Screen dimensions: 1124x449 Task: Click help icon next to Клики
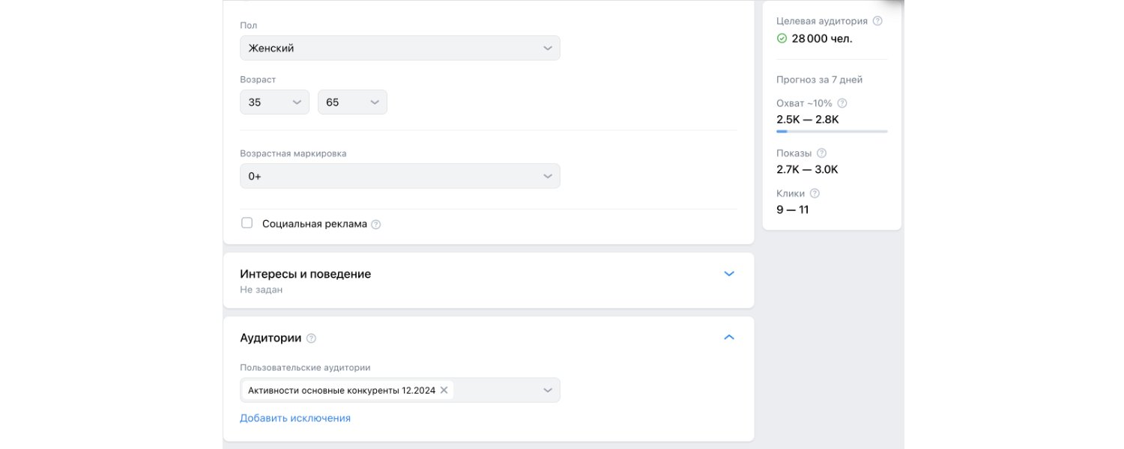[x=815, y=193]
